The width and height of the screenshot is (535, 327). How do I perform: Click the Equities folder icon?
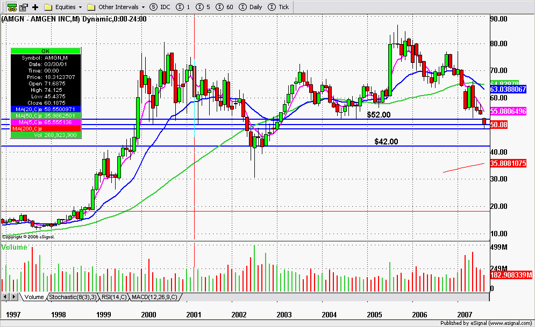point(48,7)
